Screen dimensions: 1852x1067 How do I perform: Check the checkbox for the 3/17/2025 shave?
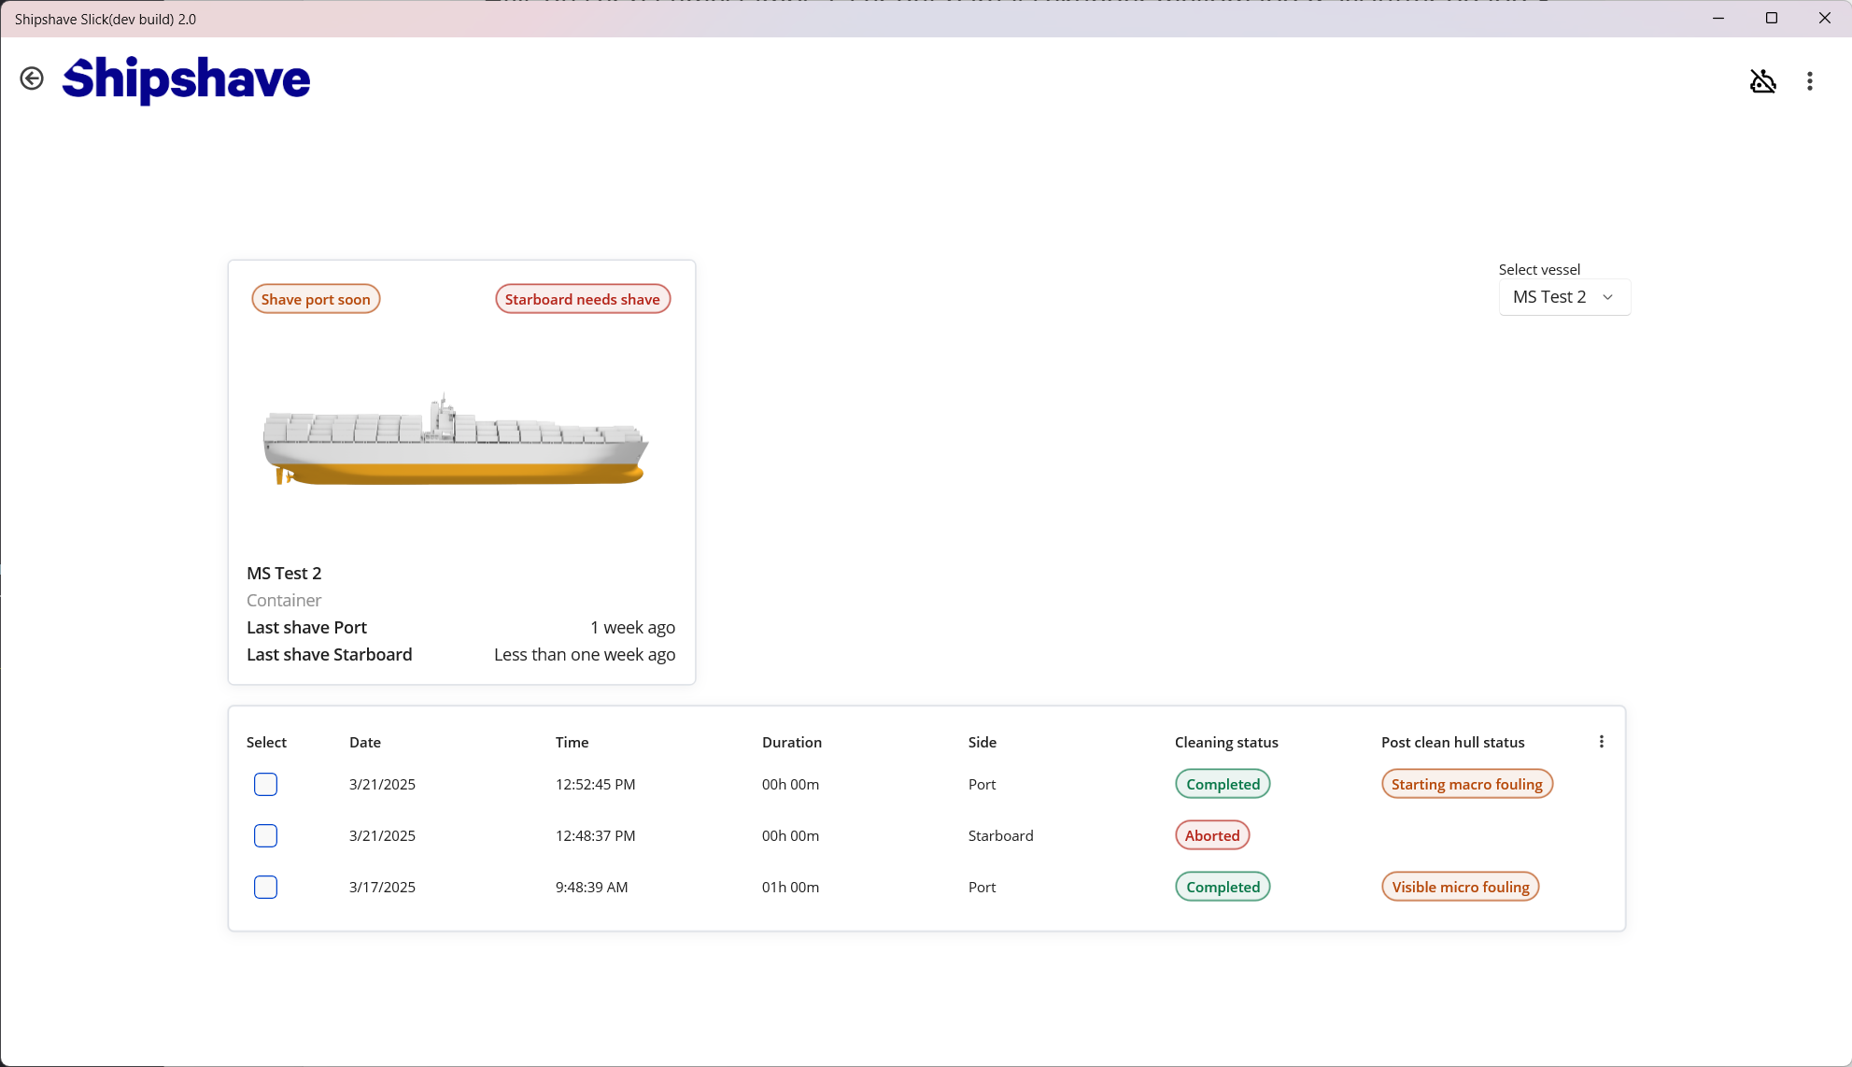click(x=265, y=888)
